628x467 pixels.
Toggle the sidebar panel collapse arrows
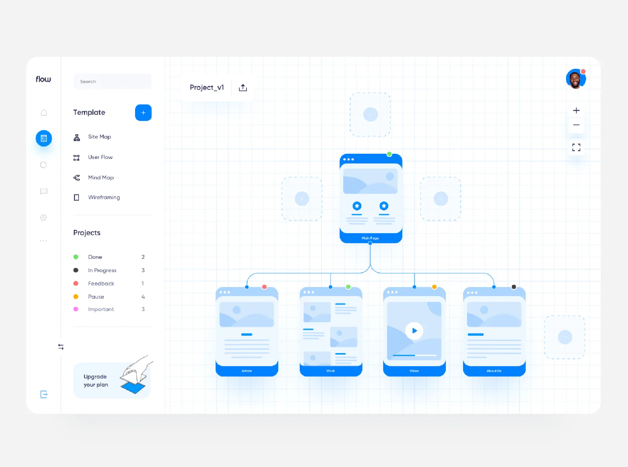point(61,347)
